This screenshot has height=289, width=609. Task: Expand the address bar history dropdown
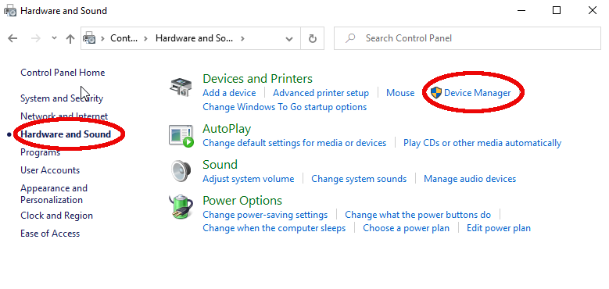[x=289, y=38]
